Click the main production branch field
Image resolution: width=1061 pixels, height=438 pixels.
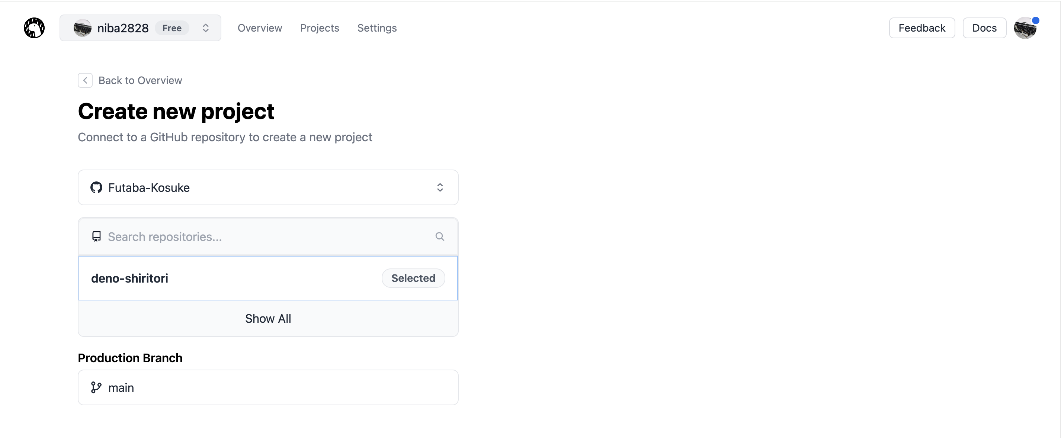268,388
